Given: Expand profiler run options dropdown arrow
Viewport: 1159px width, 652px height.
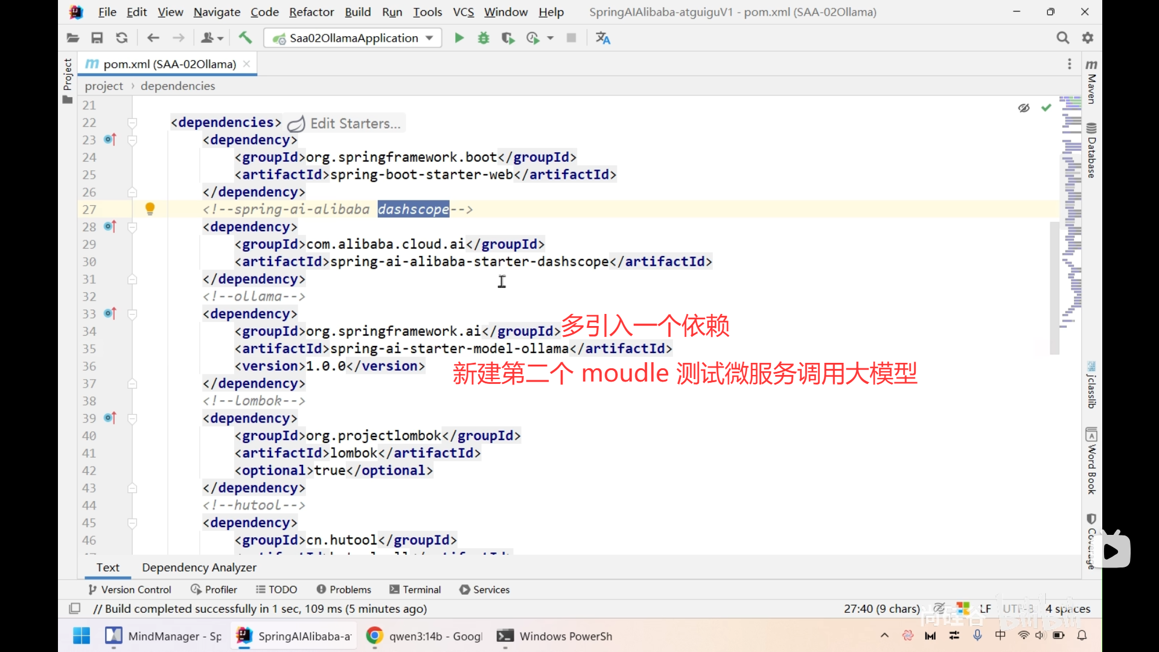Looking at the screenshot, I should [551, 38].
